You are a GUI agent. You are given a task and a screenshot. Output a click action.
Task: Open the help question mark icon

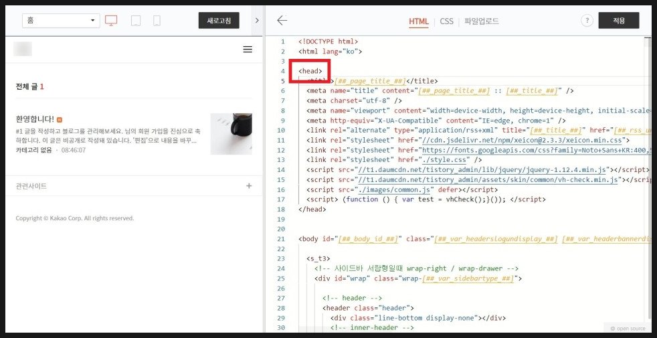coord(587,21)
